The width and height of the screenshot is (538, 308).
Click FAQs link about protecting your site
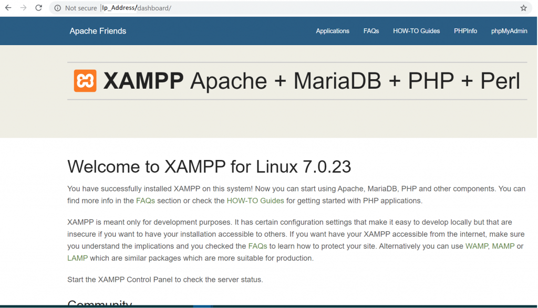257,246
